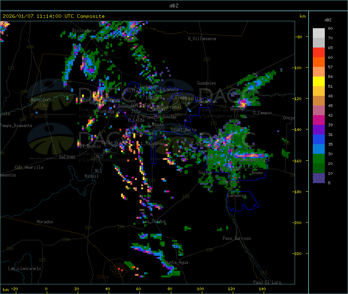
Task: Click the G_Campos label
Action: point(263,113)
